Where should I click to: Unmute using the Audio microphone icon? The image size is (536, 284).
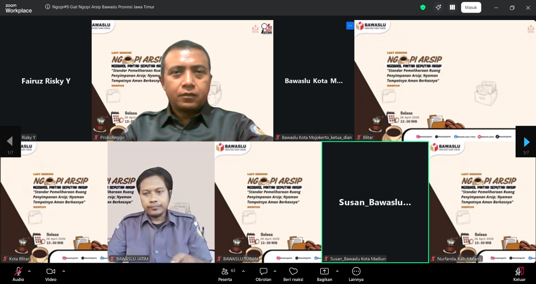tap(18, 271)
